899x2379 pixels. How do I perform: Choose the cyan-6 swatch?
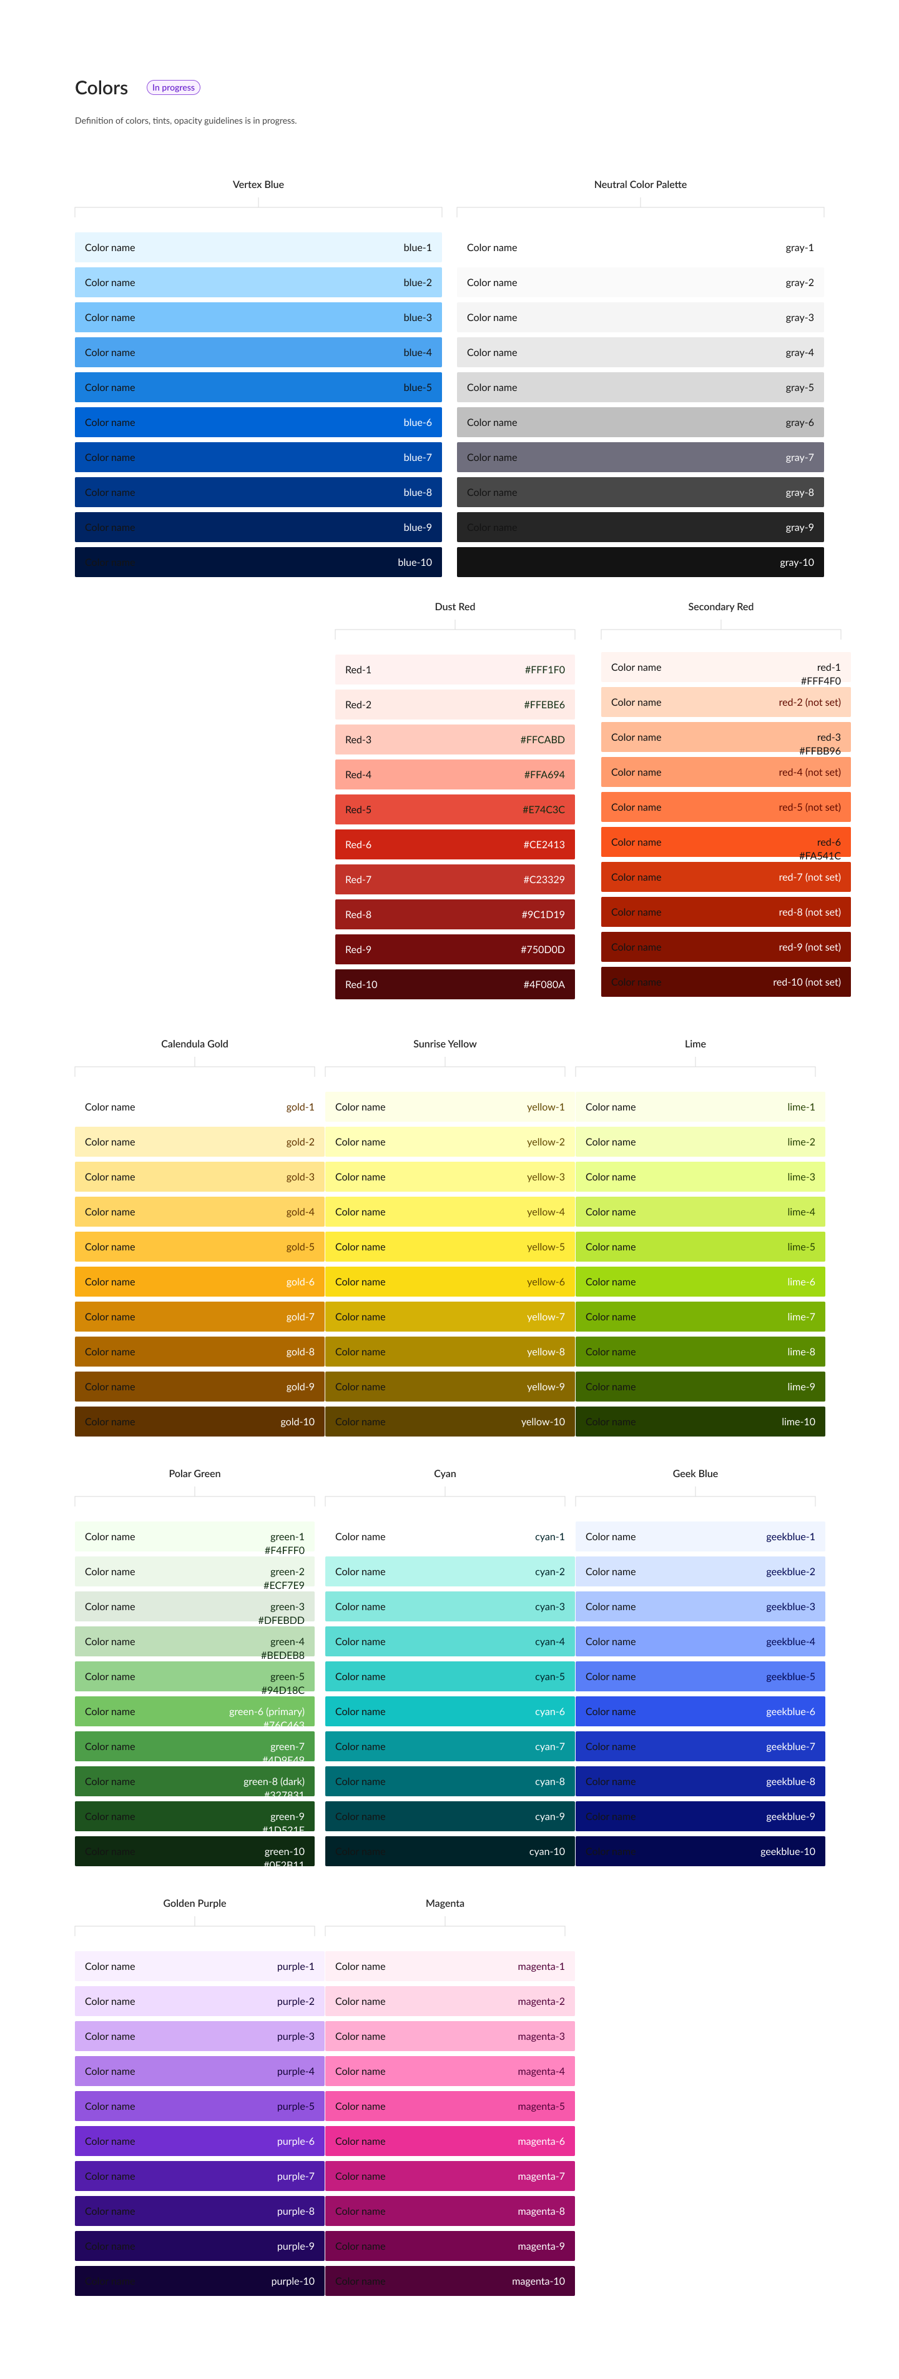450,1711
